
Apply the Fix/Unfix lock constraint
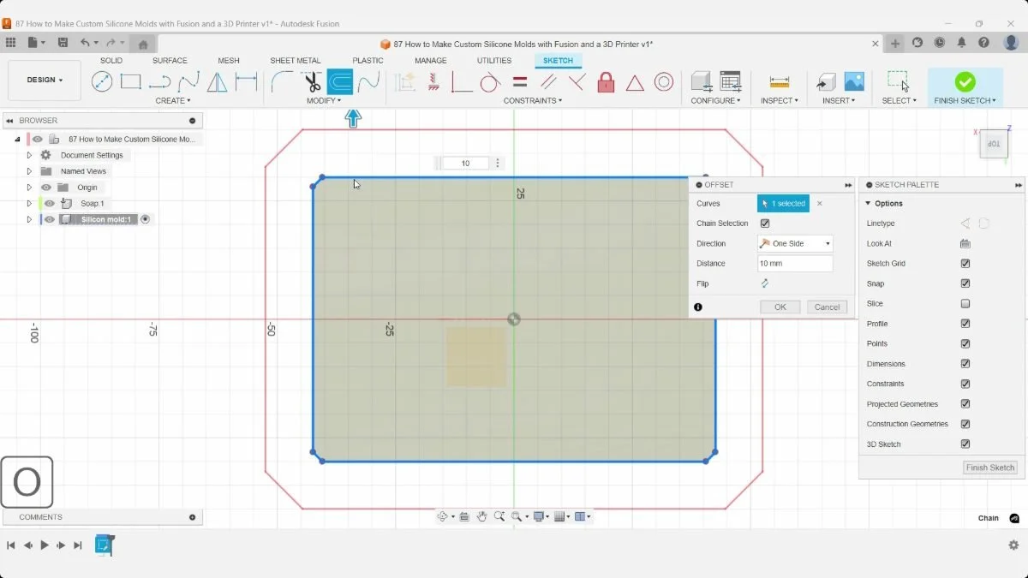[x=606, y=82]
